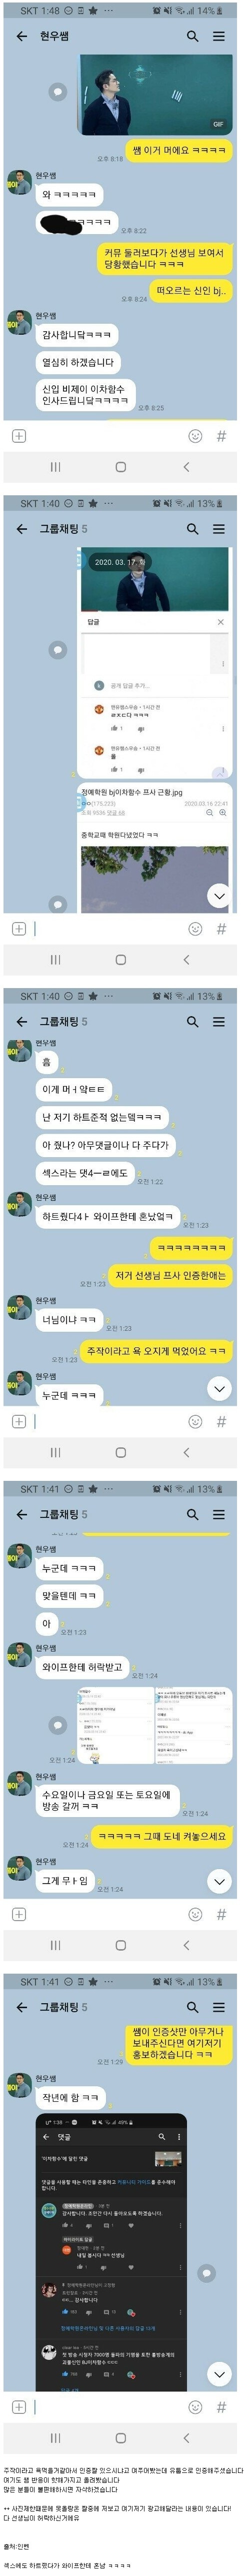Open the zoom-in magnifier beside 프사 근황.jpg

(x=223, y=813)
